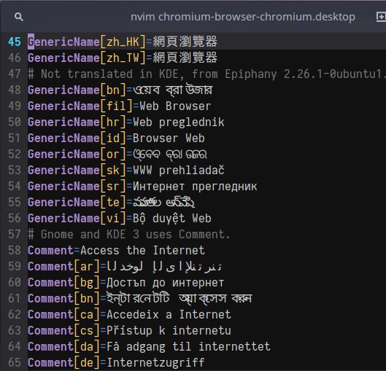The image size is (386, 371).
Task: Click 'Web preglednik' on the hr line
Action: click(179, 122)
